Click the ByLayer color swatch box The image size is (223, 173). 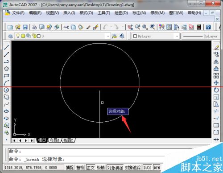click(135, 36)
